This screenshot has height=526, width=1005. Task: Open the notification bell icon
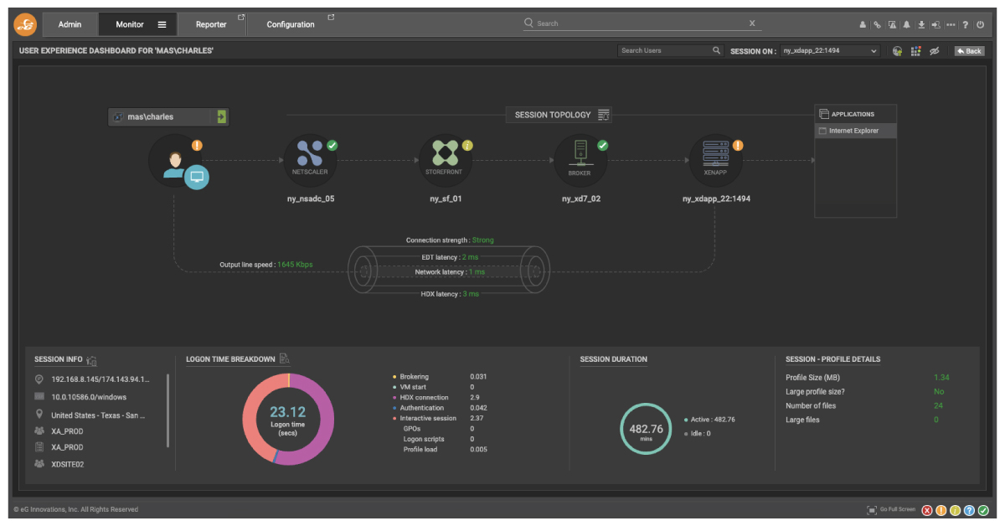click(x=906, y=25)
